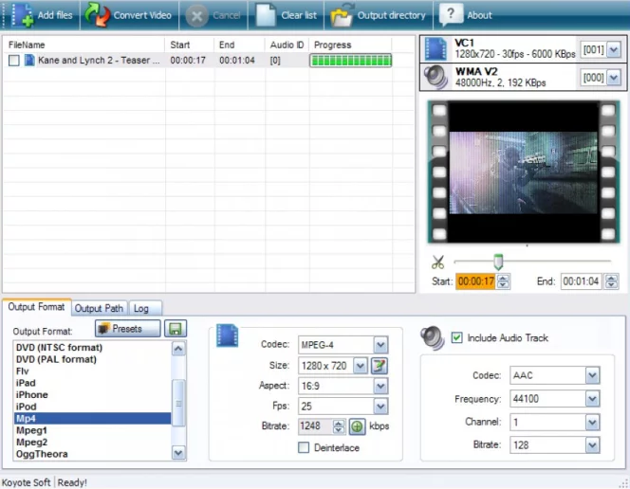Click the About label
630x489 pixels.
(479, 15)
